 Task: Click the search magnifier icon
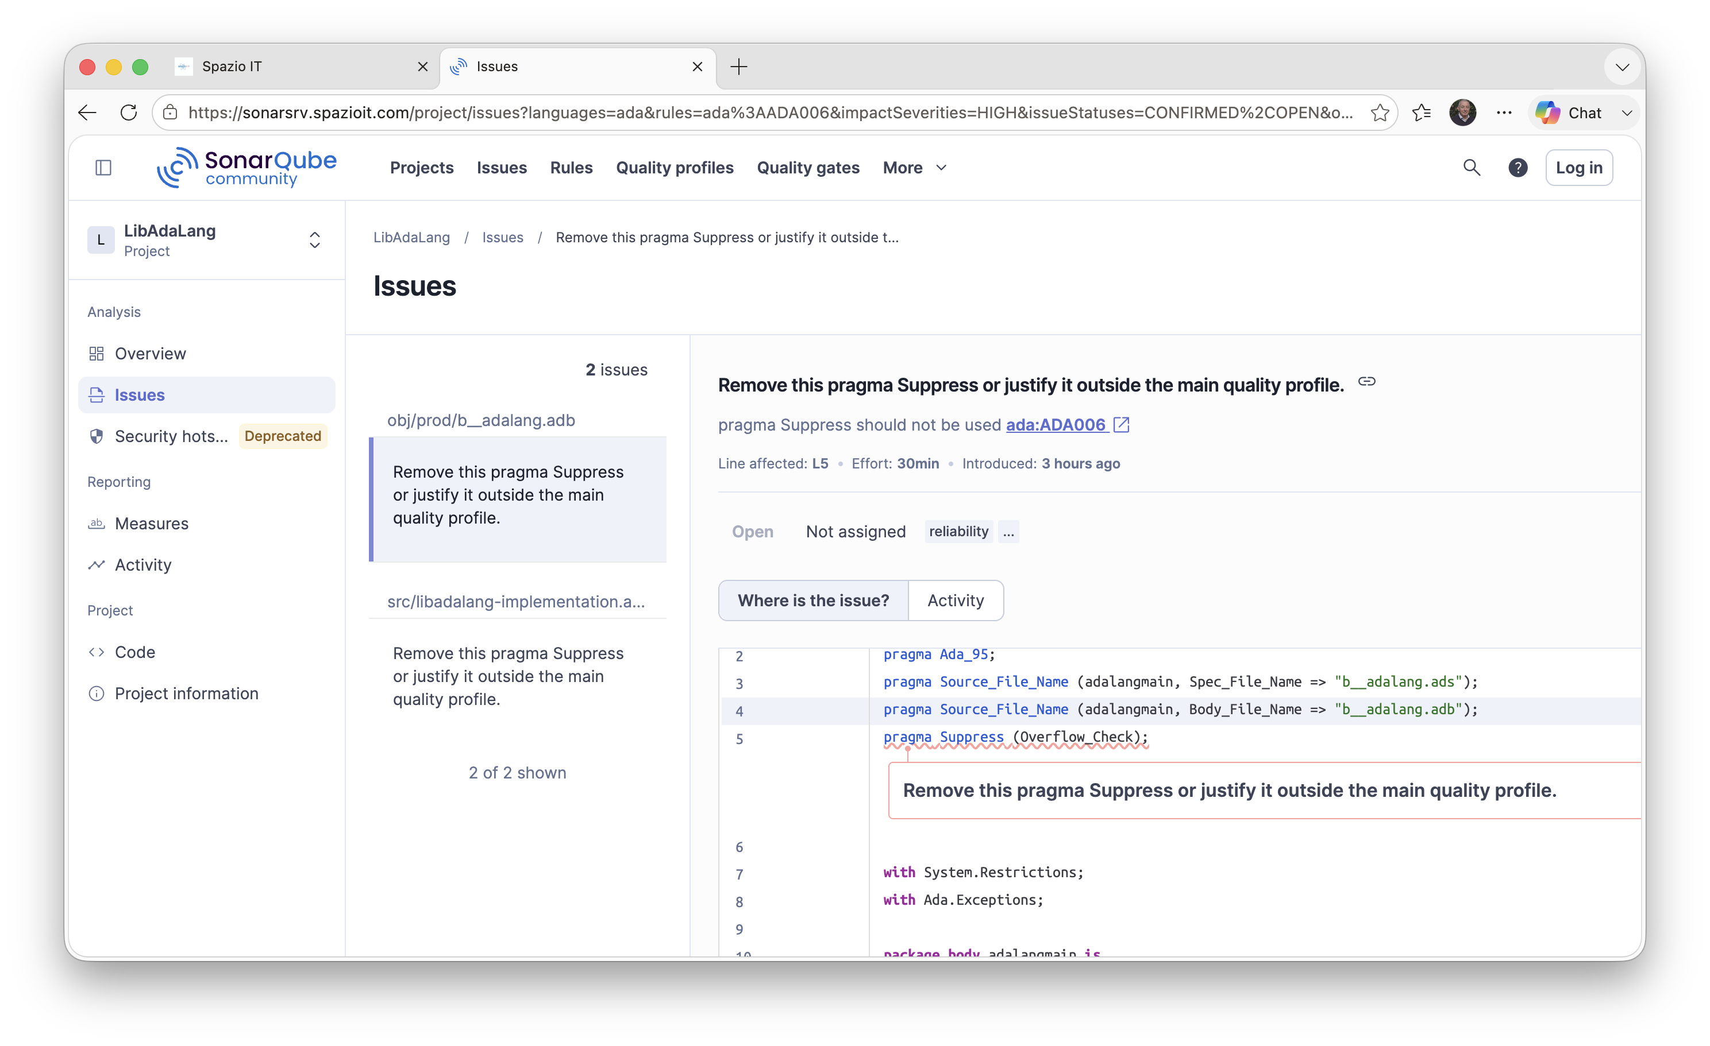(x=1472, y=168)
